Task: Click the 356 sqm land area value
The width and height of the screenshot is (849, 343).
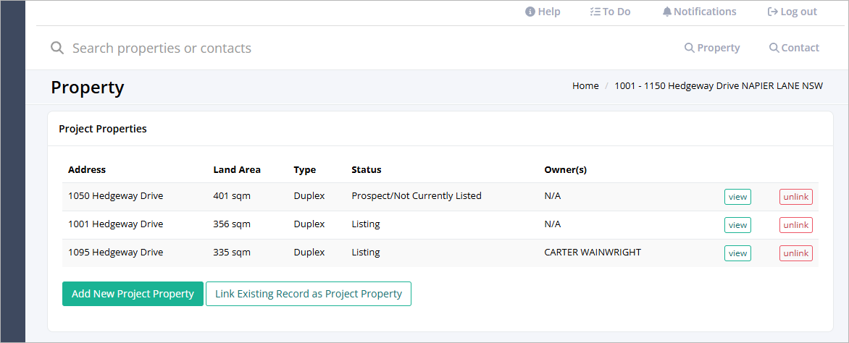Action: point(232,224)
